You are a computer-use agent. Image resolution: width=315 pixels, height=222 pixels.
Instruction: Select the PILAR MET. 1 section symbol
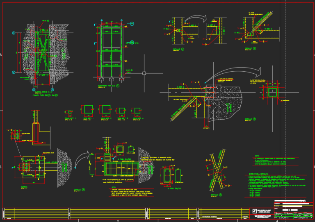click(x=70, y=112)
